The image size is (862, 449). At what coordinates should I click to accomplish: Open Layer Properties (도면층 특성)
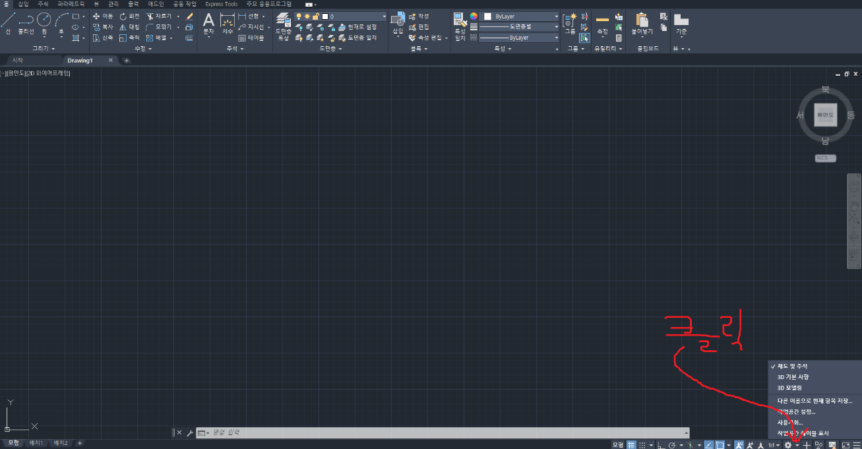(x=283, y=26)
